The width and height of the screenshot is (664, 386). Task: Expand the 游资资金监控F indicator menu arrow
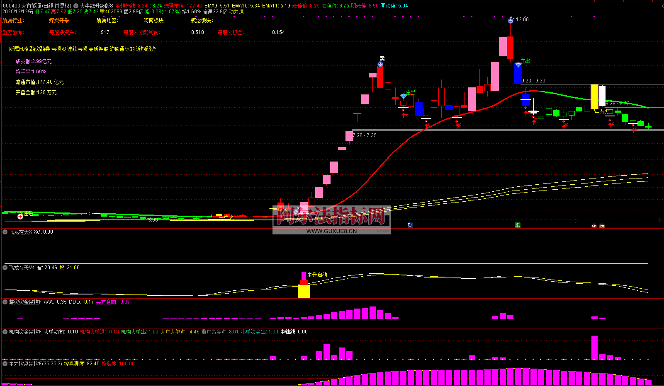[x=5, y=302]
